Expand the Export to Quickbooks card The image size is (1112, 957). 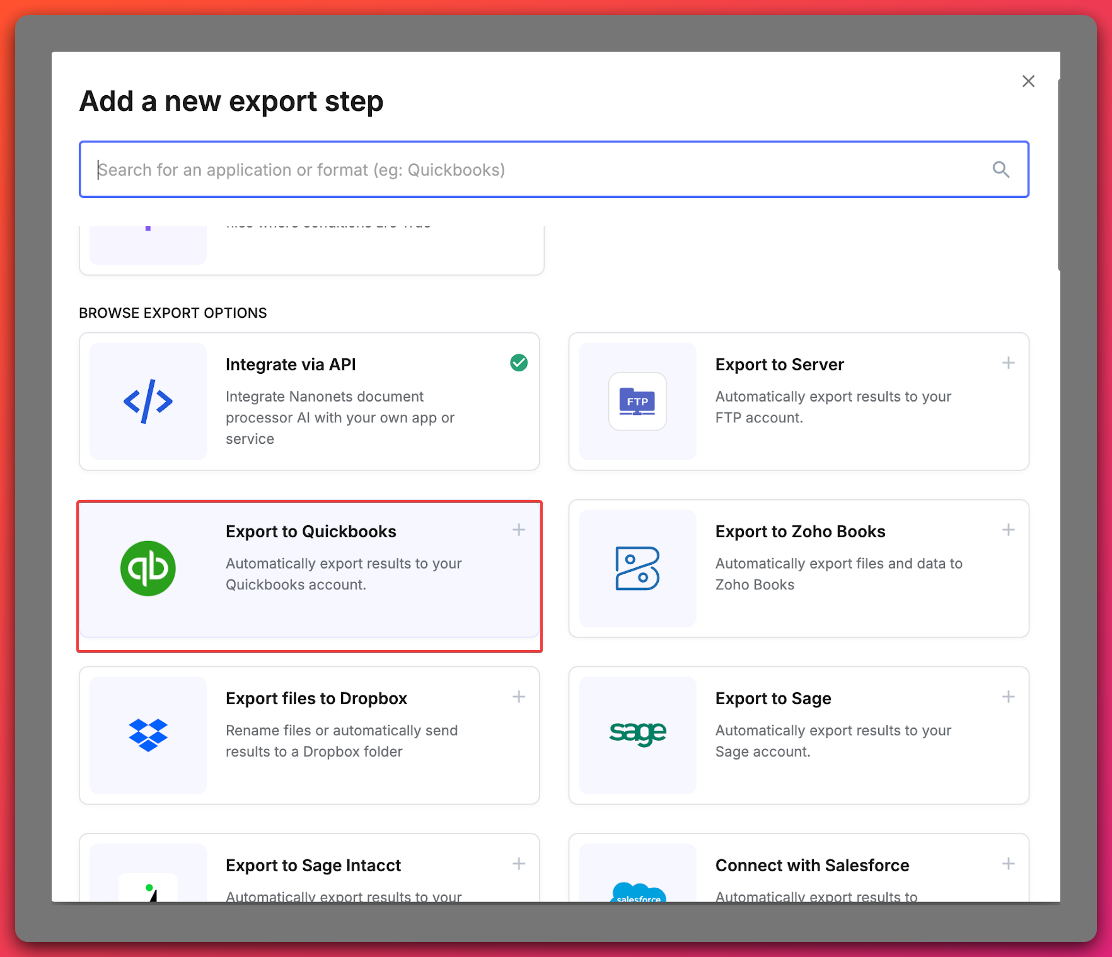click(518, 530)
